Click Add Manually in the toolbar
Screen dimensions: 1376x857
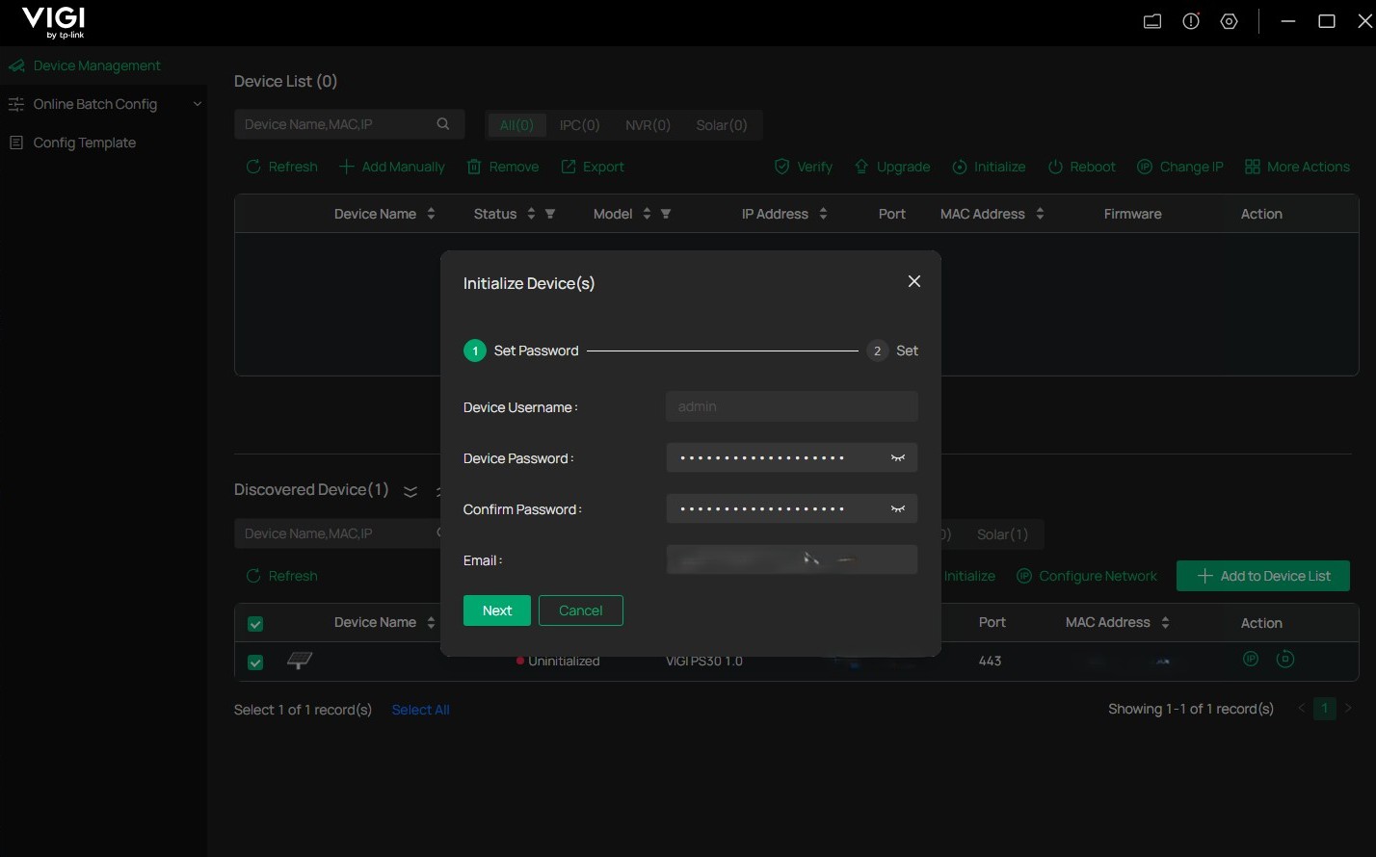(392, 167)
